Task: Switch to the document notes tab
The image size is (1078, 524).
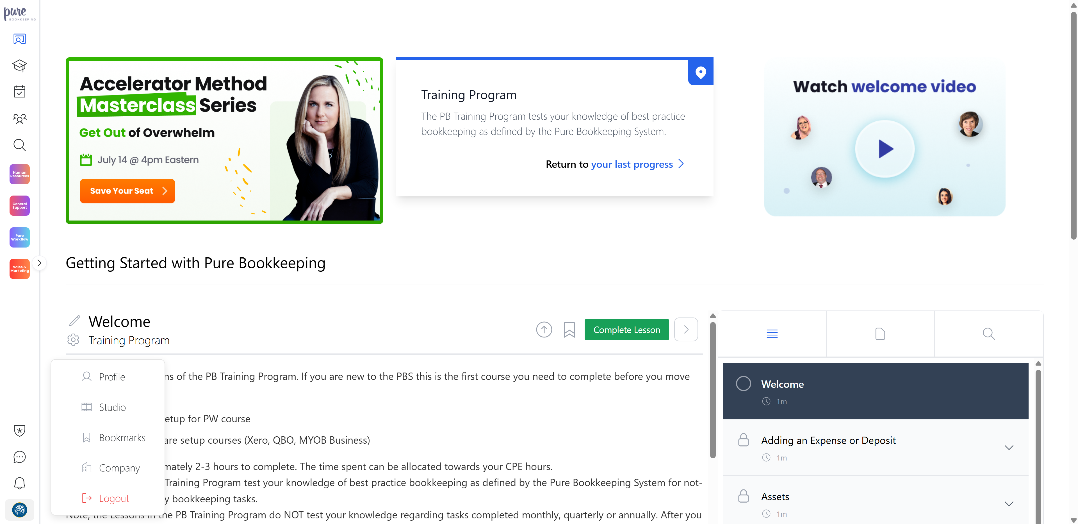Action: pos(880,334)
